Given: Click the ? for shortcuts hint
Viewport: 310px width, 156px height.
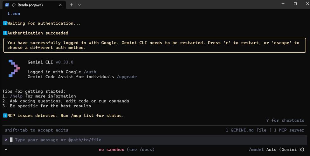Looking at the screenshot, I should point(285,120).
